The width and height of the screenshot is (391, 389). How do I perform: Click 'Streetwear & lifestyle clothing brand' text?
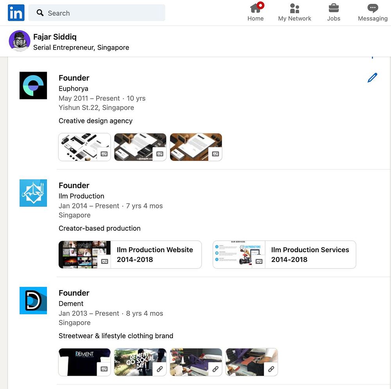(116, 336)
